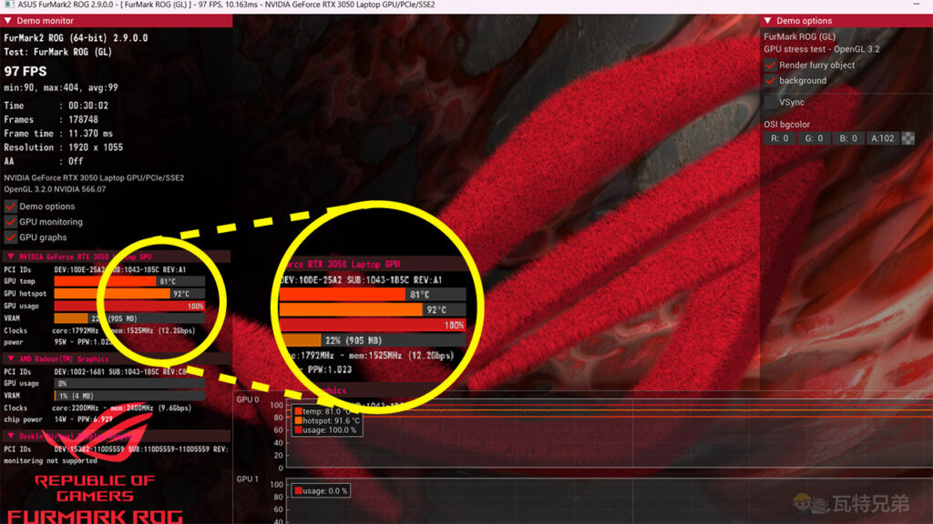The image size is (933, 524).
Task: Collapse the DeskIn Virtual Display section
Action: (x=11, y=436)
